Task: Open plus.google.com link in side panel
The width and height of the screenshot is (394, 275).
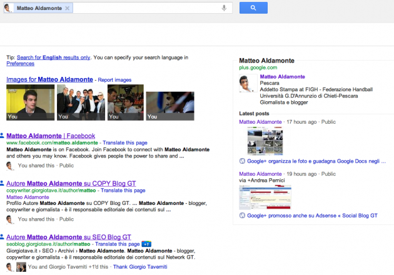Action: [258, 67]
